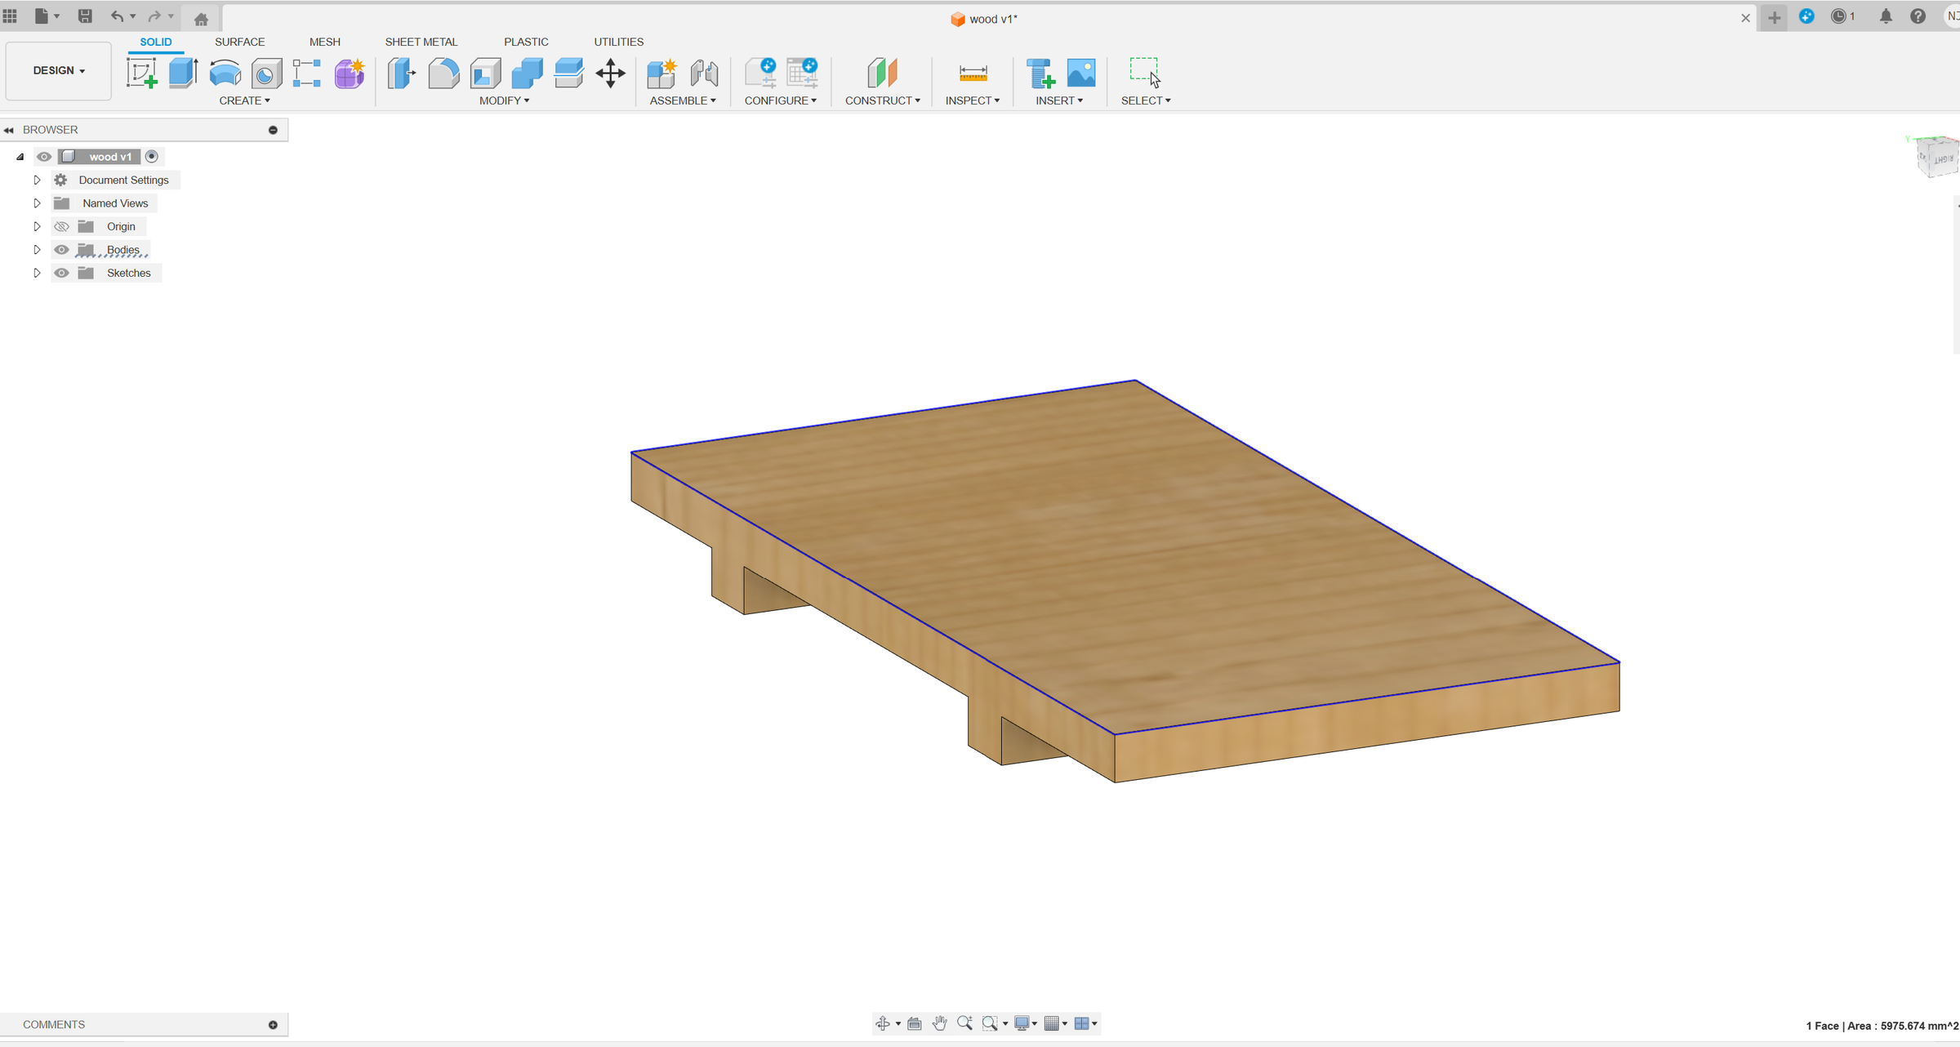Select the Revolve tool icon
Screen dimensions: 1960x1047
click(225, 74)
